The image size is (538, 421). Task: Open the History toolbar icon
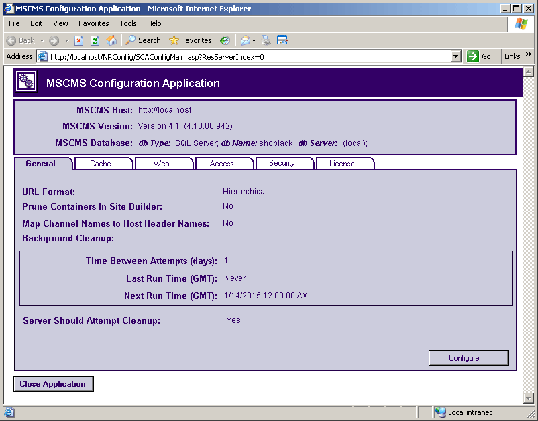(225, 40)
